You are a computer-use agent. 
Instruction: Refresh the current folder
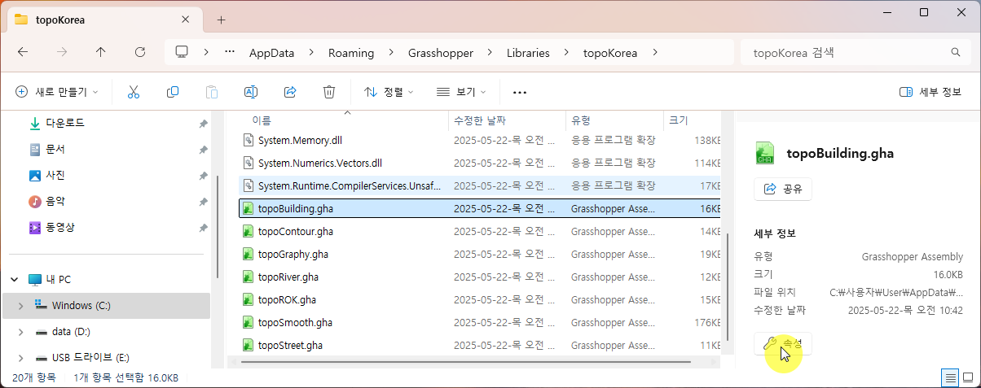click(140, 52)
